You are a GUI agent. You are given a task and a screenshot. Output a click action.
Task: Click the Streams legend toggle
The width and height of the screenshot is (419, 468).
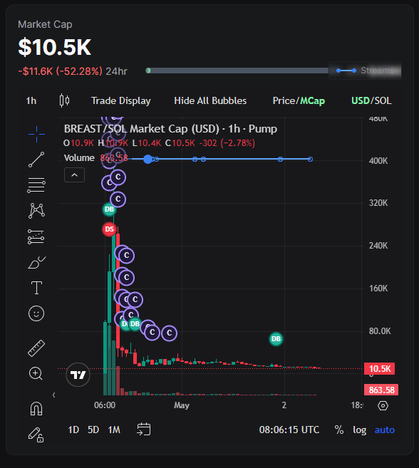(365, 71)
